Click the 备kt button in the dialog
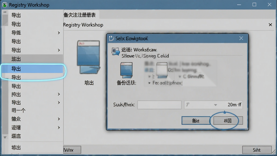Image resolution: width=277 pixels, height=156 pixels. (x=196, y=121)
